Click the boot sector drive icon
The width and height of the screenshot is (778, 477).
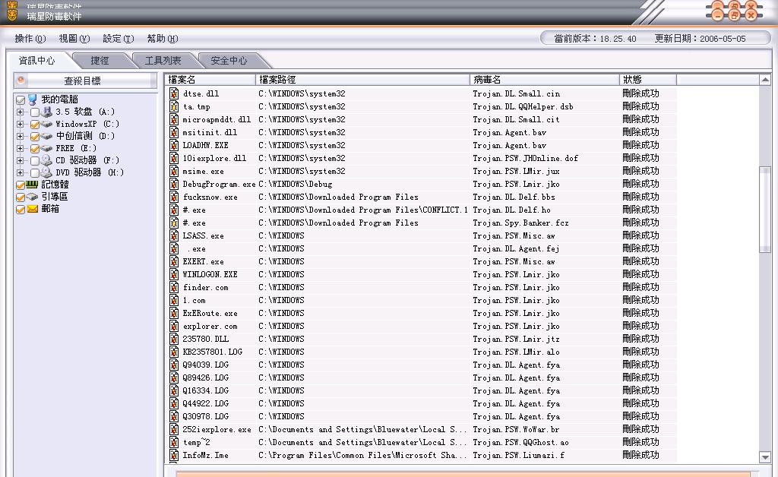[x=32, y=197]
